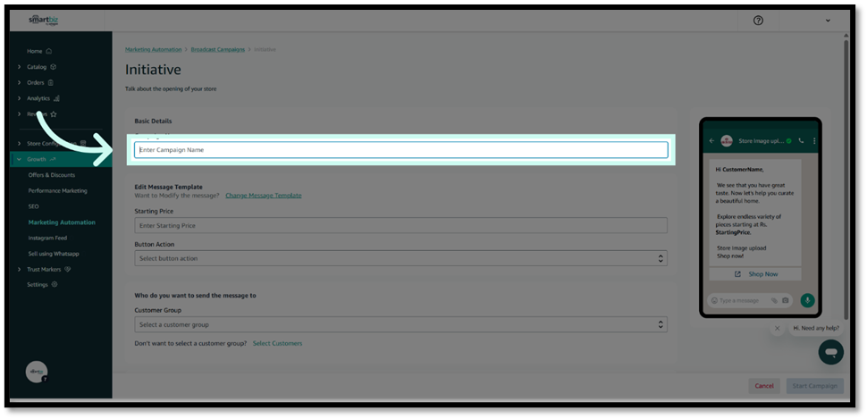
Task: Click the user avatar in the sidebar
Action: 37,373
